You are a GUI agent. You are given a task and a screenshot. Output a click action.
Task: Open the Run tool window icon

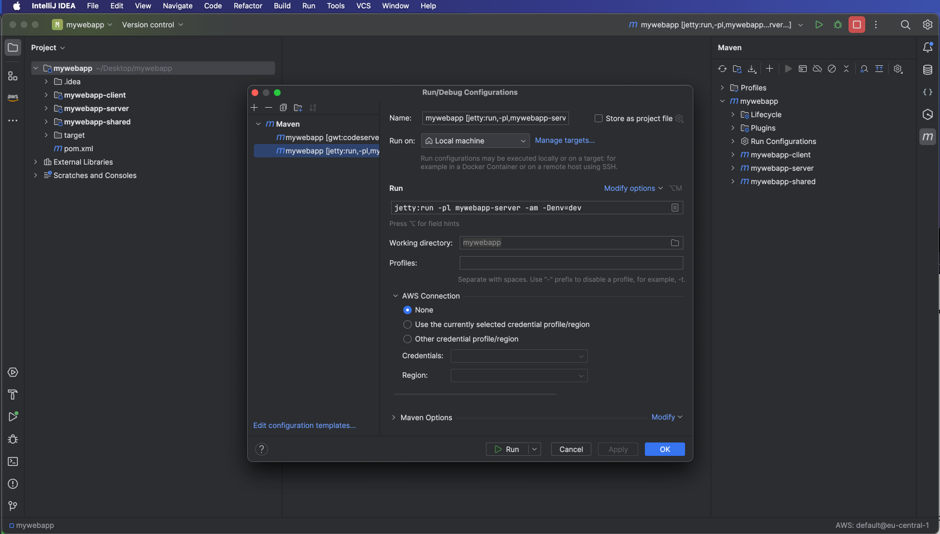[x=13, y=417]
